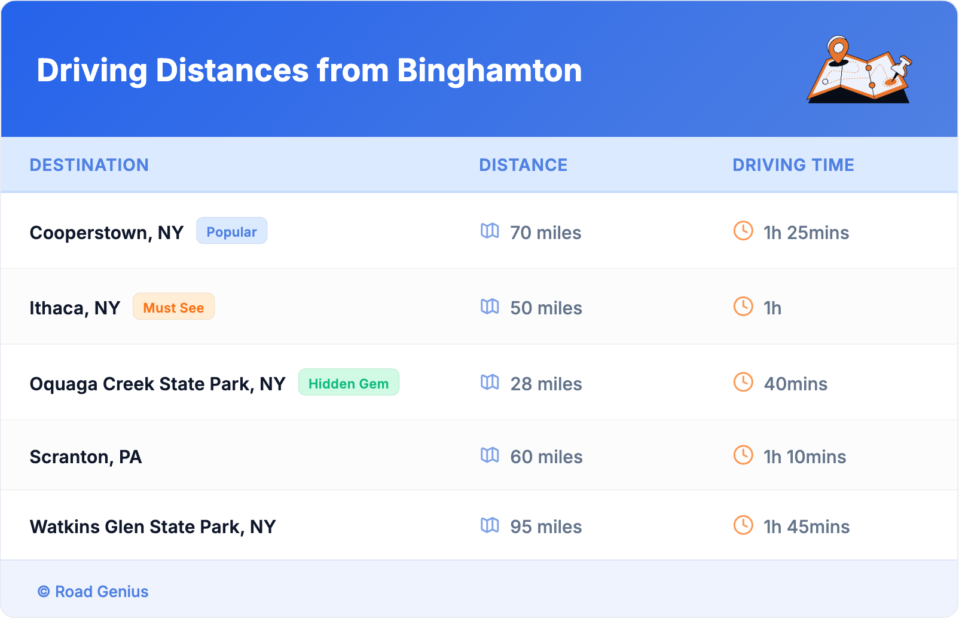Click the clock icon beside 1h 25mins

(x=743, y=231)
